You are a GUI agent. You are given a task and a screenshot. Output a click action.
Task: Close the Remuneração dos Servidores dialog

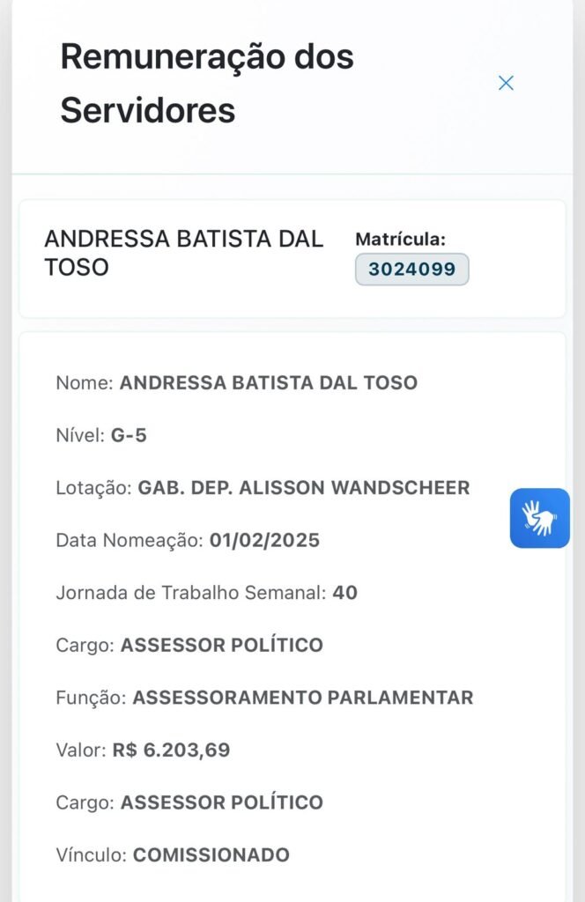pos(506,83)
